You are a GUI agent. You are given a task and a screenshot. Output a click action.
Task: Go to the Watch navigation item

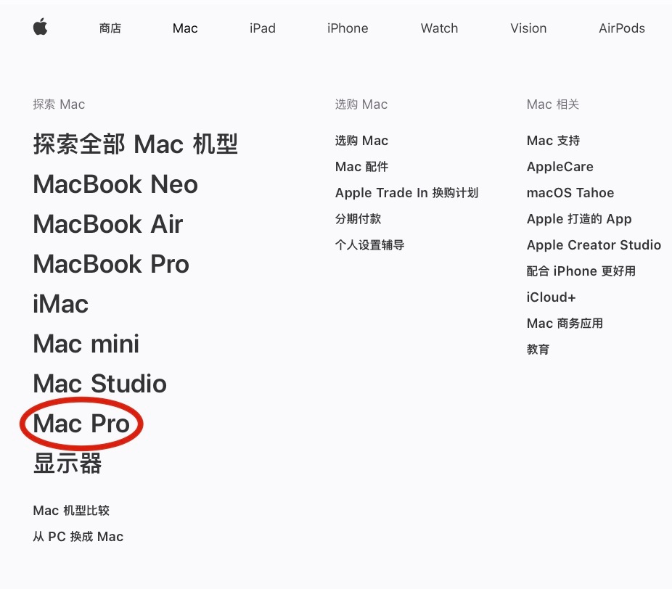pyautogui.click(x=439, y=28)
